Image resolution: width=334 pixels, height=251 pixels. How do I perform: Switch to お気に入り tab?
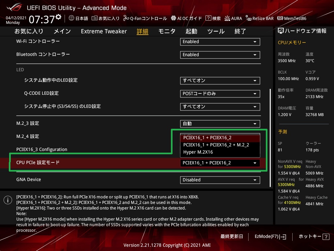29,31
